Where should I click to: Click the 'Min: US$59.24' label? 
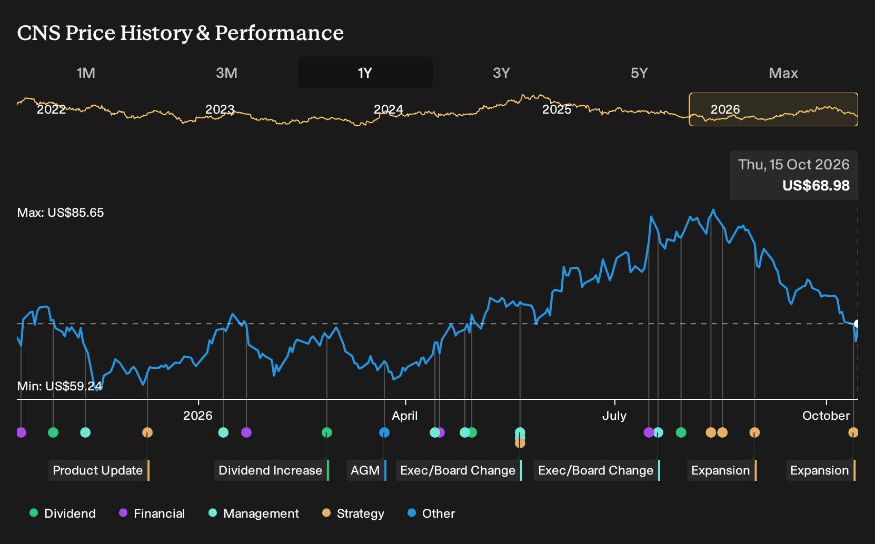coord(59,386)
